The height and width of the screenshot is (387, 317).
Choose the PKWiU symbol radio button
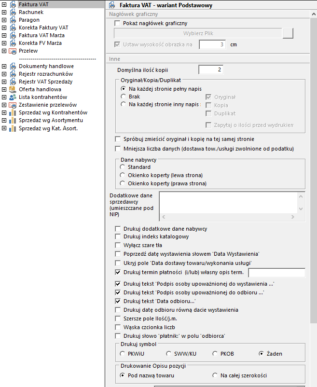pos(123,354)
